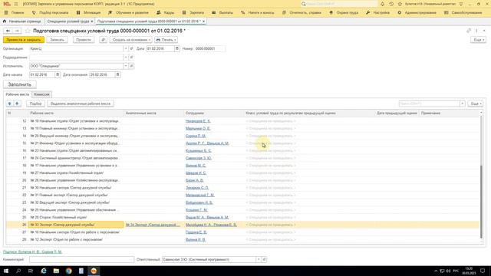The width and height of the screenshot is (491, 276).
Task: Open the signatures link below the table
Action: [32, 251]
